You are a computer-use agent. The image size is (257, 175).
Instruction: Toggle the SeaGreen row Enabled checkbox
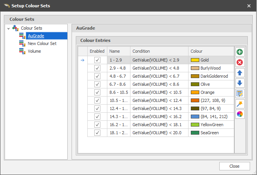pos(97,133)
